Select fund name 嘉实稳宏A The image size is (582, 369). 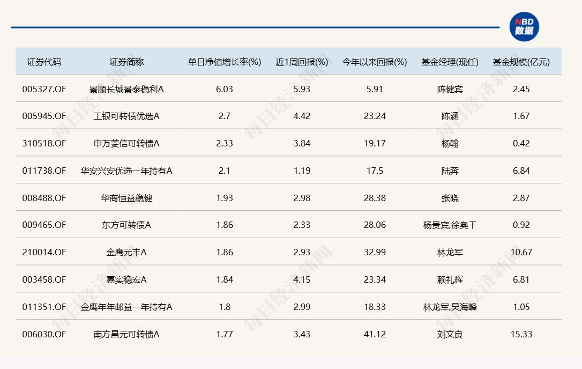point(126,279)
